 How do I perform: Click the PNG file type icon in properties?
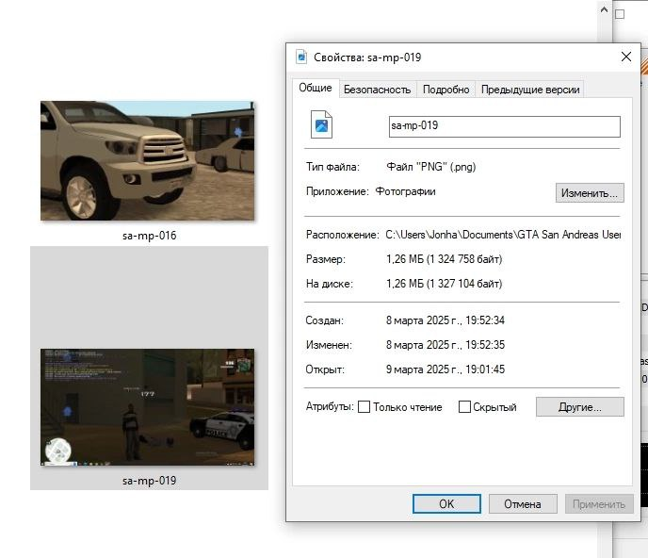(322, 124)
